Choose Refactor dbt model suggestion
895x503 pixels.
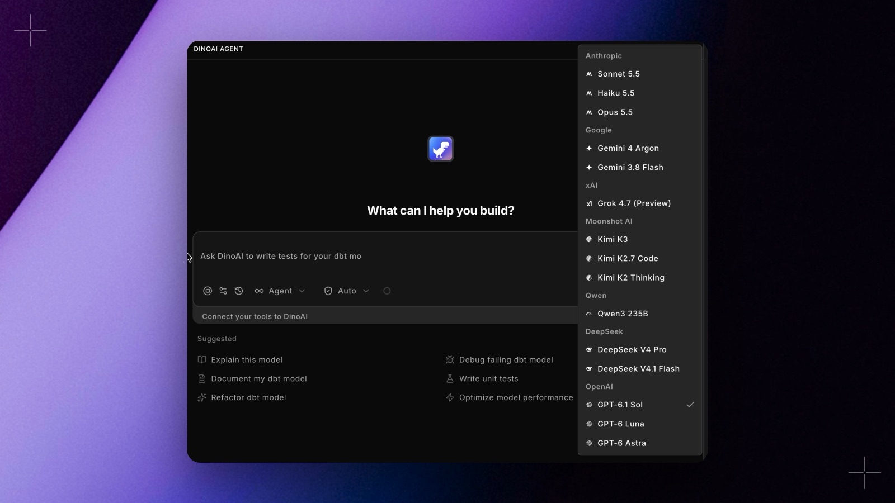(242, 398)
